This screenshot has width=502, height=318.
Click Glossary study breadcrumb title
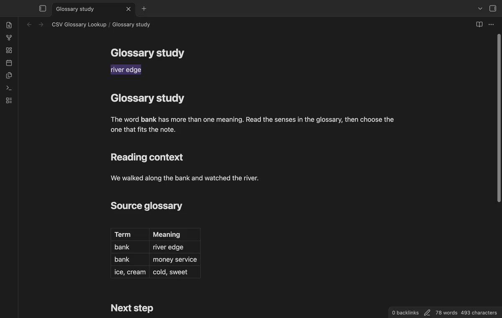click(x=131, y=24)
